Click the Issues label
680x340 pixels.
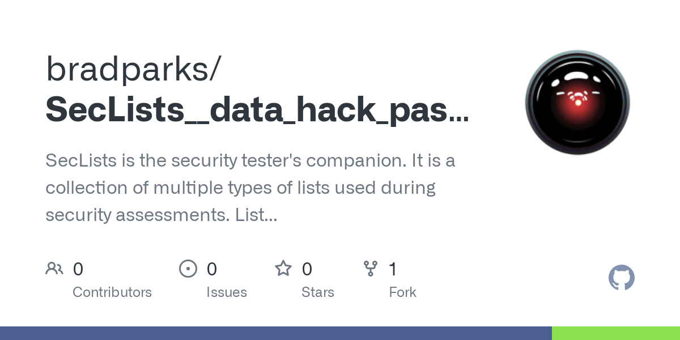(x=227, y=292)
